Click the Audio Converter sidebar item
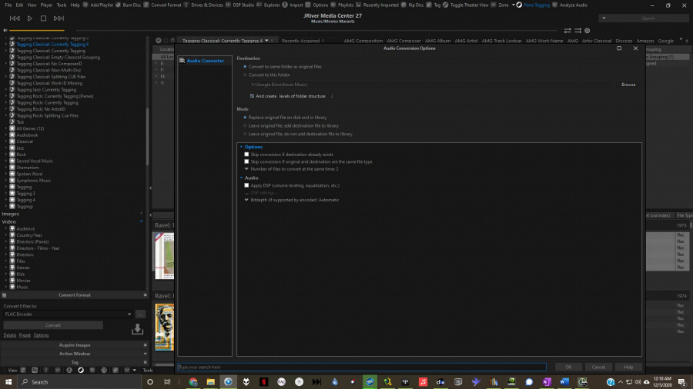Viewport: 693px width, 389px height. tap(205, 61)
